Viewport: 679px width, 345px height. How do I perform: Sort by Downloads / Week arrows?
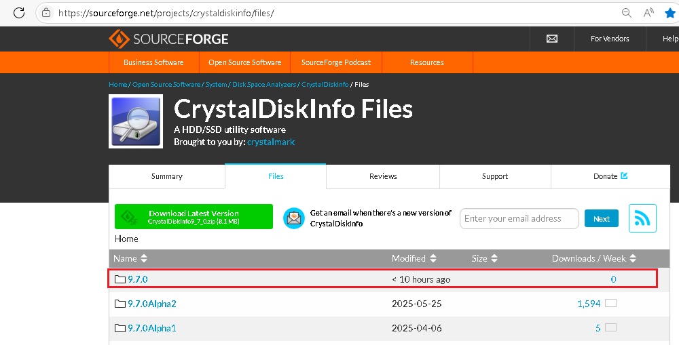tap(633, 258)
